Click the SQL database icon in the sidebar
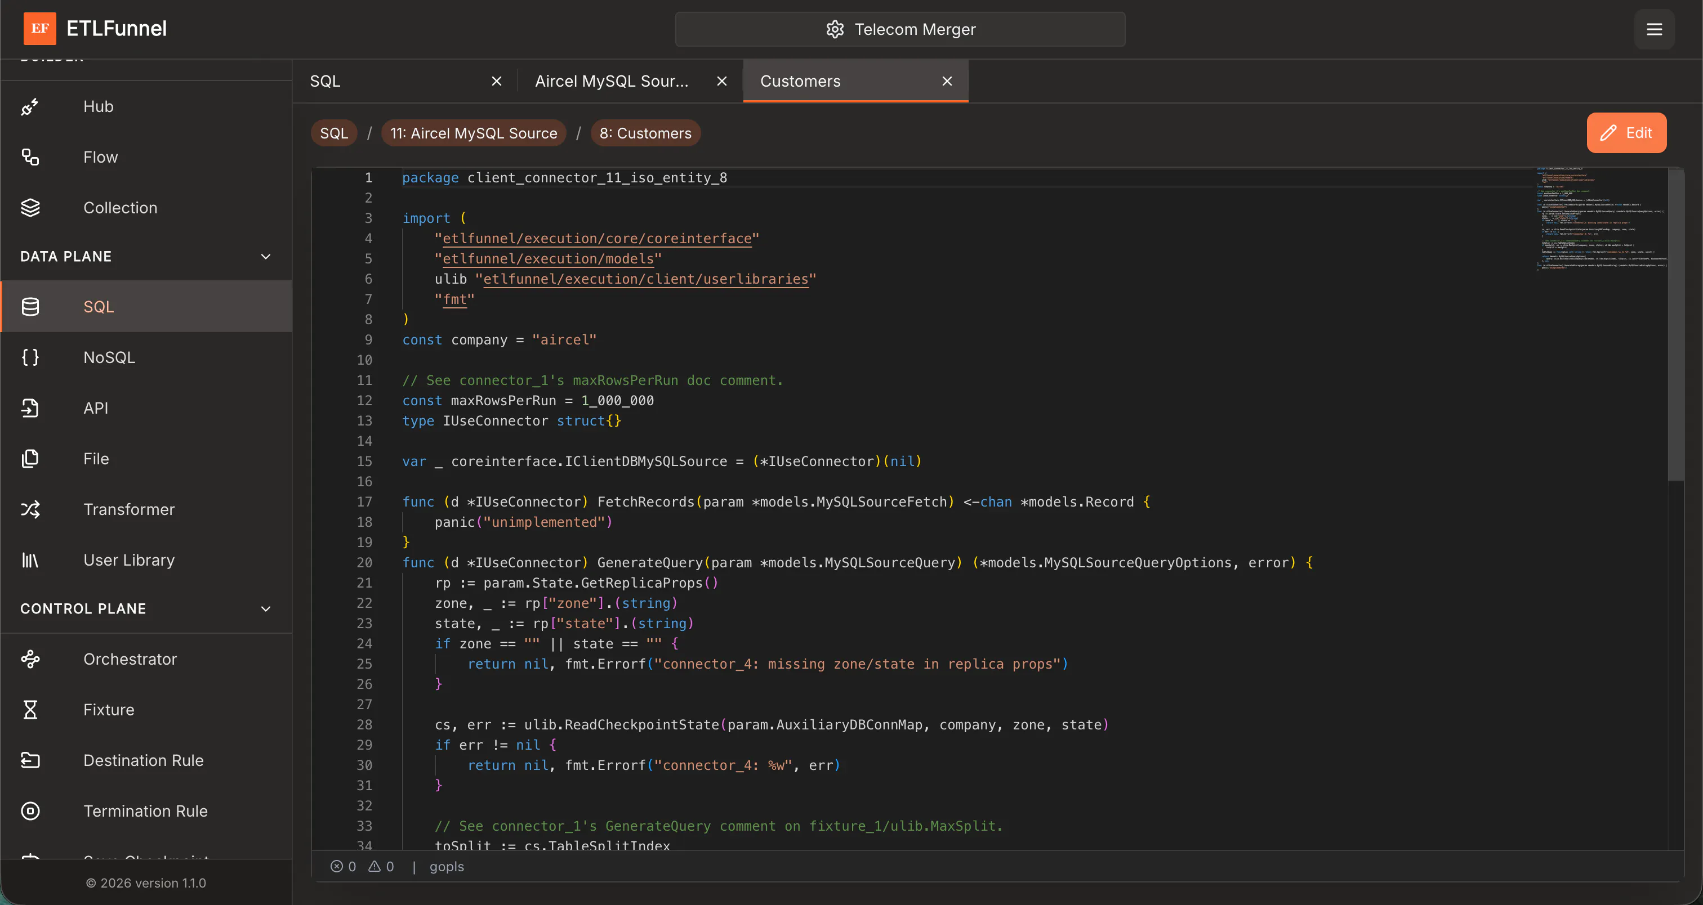Image resolution: width=1703 pixels, height=905 pixels. [30, 307]
